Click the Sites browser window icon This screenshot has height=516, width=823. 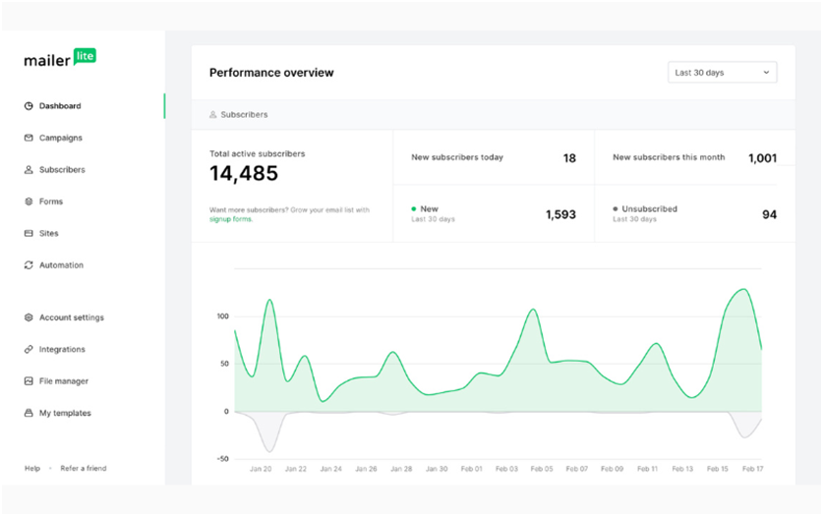pyautogui.click(x=29, y=234)
